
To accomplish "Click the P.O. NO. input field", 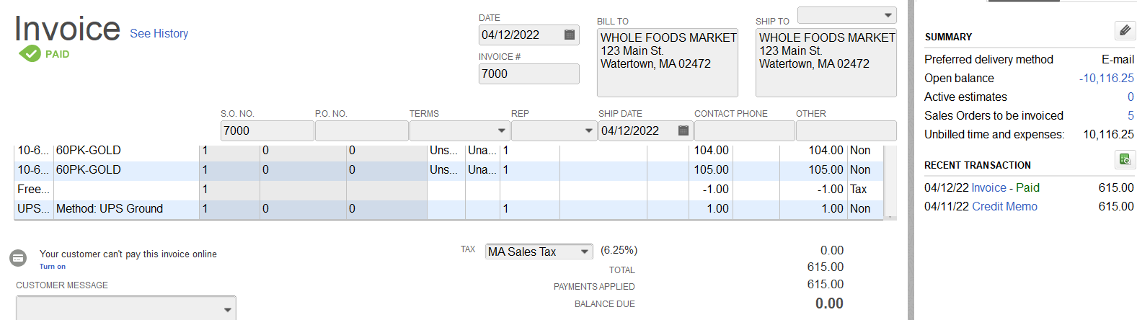I will pyautogui.click(x=361, y=130).
